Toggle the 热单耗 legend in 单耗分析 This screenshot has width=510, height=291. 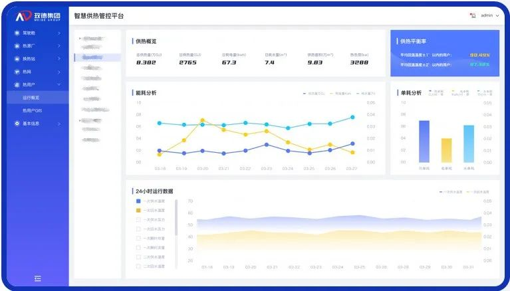436,93
